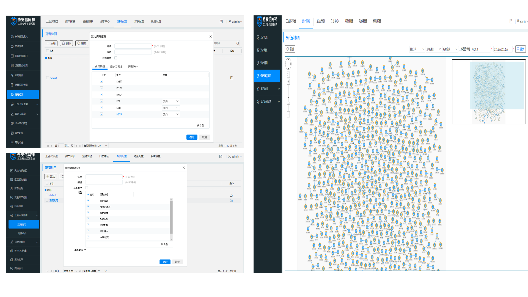This screenshot has height=297, width=528.
Task: Open 对象配置 menu in top-left window
Action: tap(139, 21)
